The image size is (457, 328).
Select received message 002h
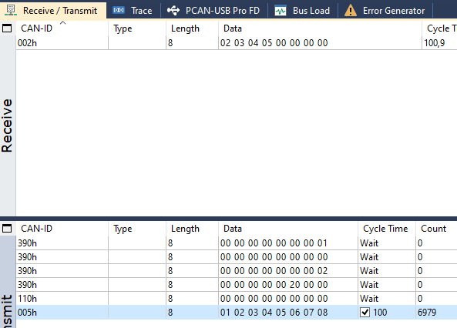point(237,43)
